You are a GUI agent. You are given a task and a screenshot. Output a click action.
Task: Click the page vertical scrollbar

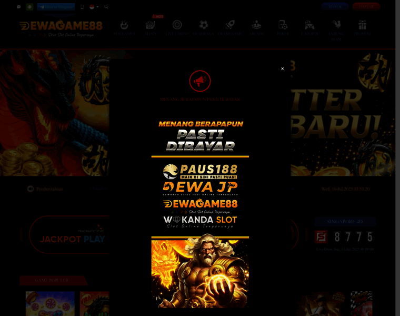pos(397,158)
